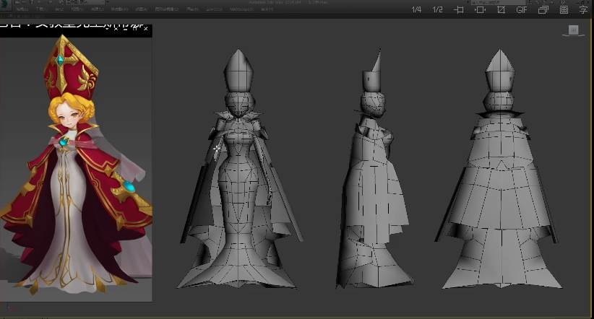Viewport: 594px width, 319px height.
Task: Open the first menu in the menu bar
Action: [22, 10]
